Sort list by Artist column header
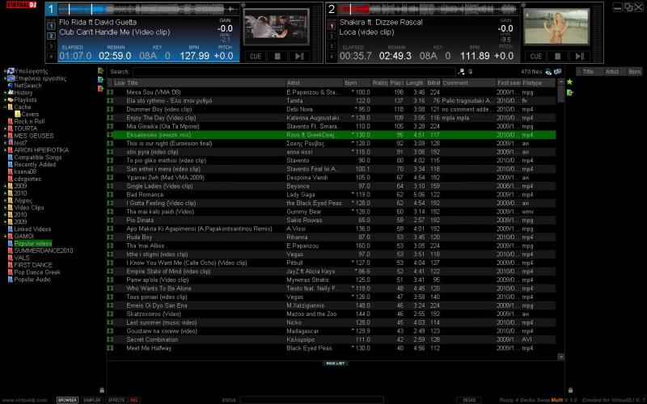This screenshot has width=647, height=404. tap(315, 83)
